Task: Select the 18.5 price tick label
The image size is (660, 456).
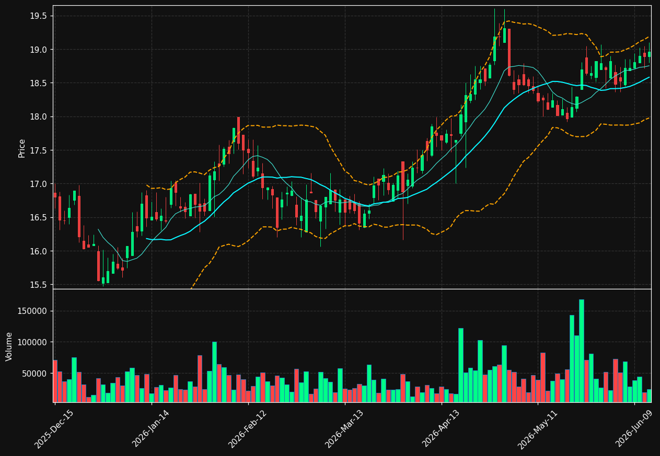Action: point(39,83)
